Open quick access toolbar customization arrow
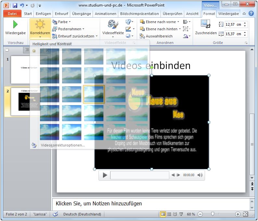The width and height of the screenshot is (258, 221). click(40, 6)
